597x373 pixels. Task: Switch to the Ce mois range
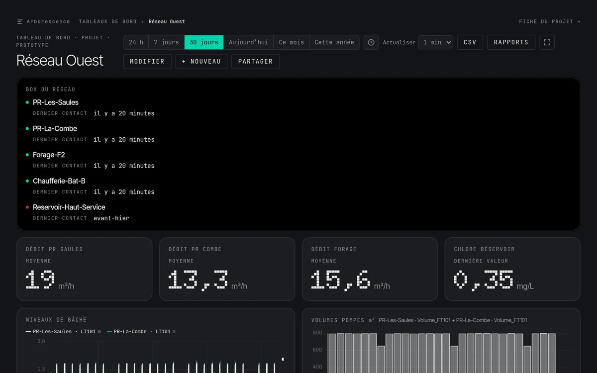click(292, 42)
